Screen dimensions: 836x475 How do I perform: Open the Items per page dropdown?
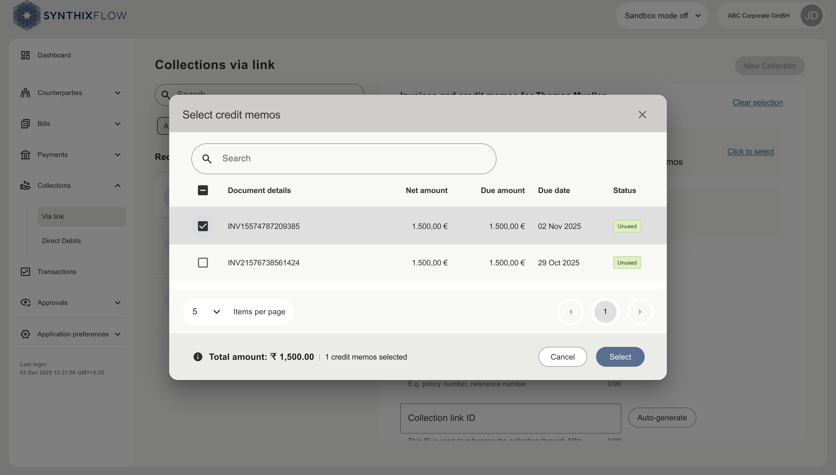[207, 312]
